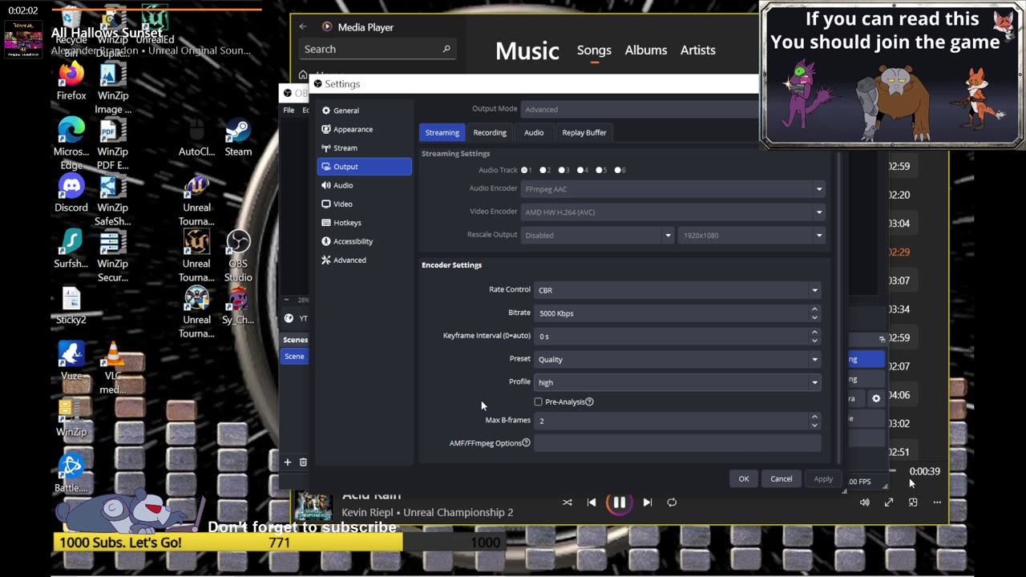Viewport: 1026px width, 577px height.
Task: Switch to the Replay Buffer tab
Action: [x=584, y=132]
